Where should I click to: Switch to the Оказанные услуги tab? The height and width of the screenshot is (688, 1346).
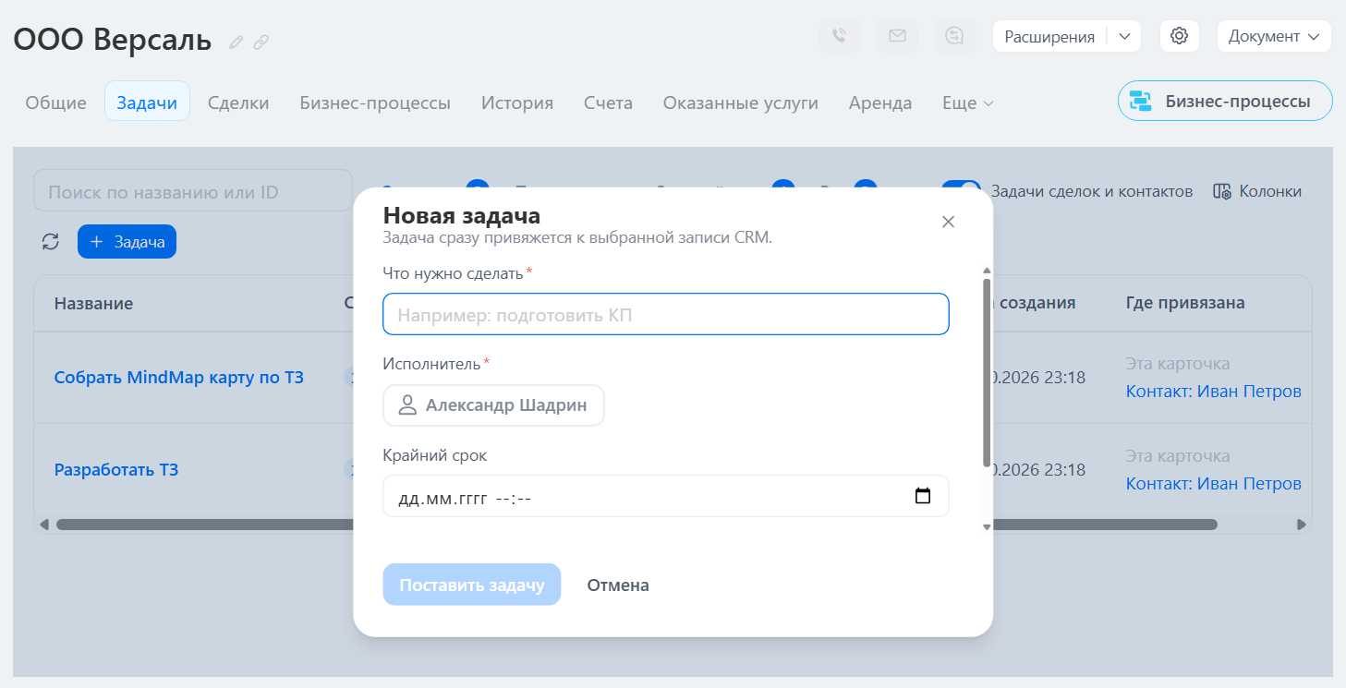pyautogui.click(x=741, y=103)
